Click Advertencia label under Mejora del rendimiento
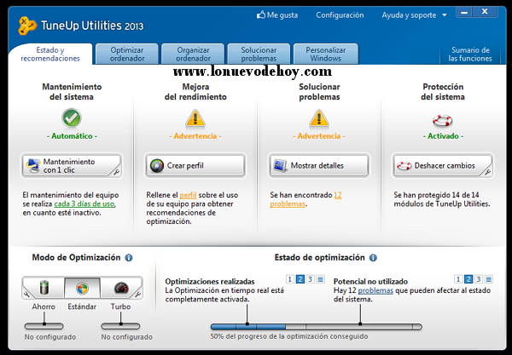512x355 pixels. click(x=195, y=136)
